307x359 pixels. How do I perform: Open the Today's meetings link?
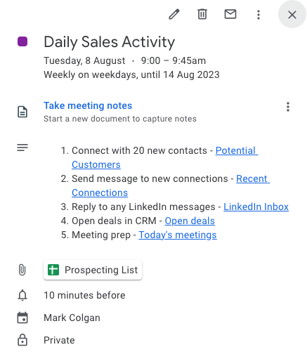point(178,235)
